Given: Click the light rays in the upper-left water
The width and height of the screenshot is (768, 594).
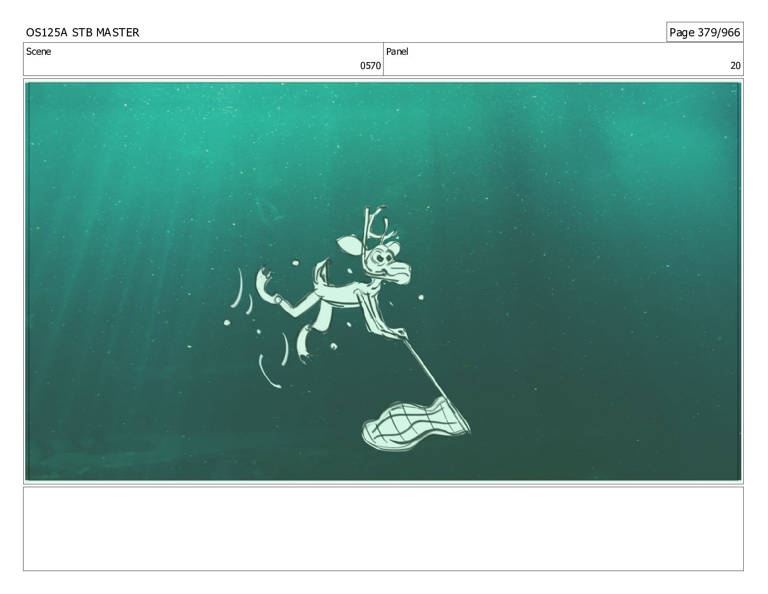Looking at the screenshot, I should 97,170.
